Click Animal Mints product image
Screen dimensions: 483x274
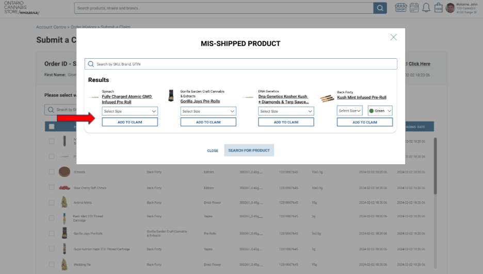click(x=65, y=202)
